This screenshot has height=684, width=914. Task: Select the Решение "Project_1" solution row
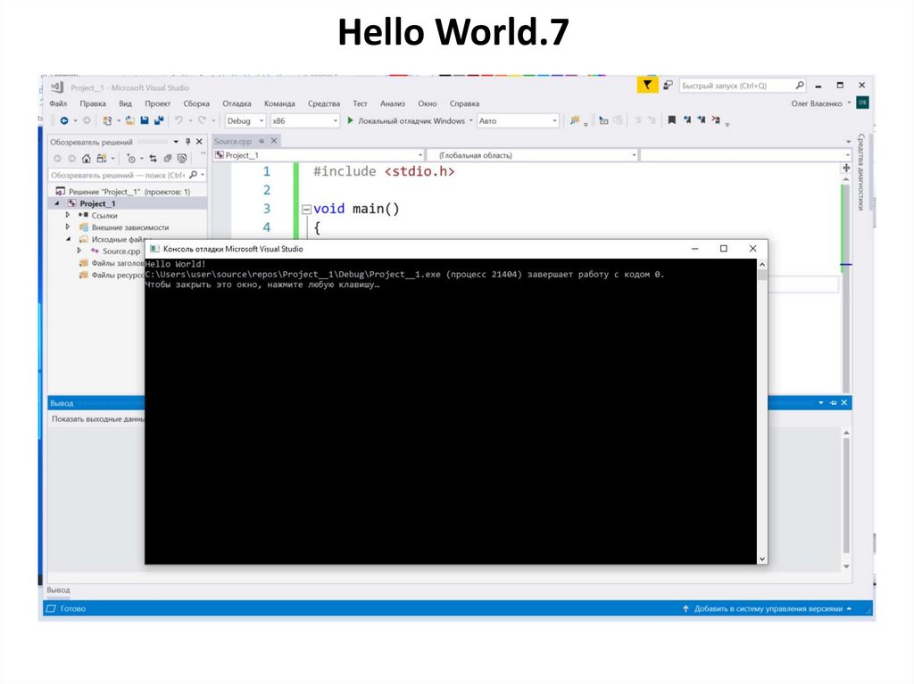click(x=129, y=192)
